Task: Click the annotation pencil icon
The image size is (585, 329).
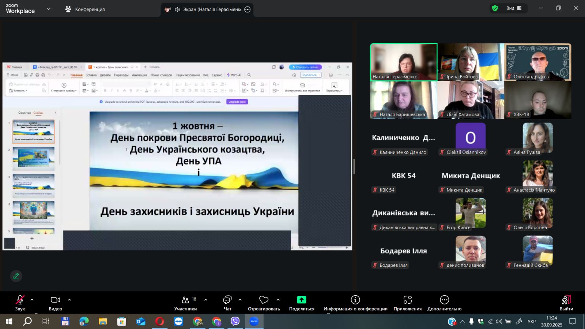Action: [16, 276]
